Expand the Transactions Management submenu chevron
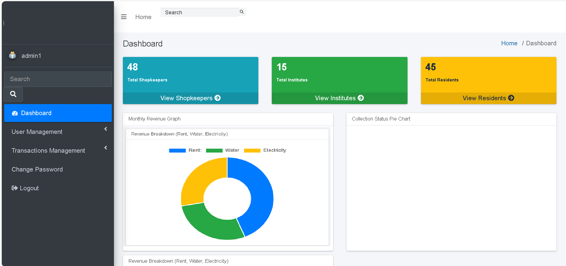 pyautogui.click(x=106, y=148)
